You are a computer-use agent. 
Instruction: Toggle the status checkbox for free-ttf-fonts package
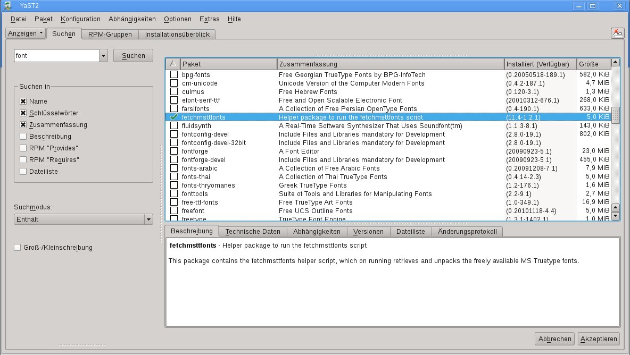173,202
